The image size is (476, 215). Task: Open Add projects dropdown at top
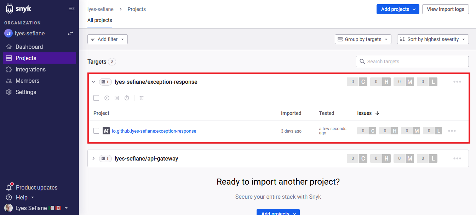[x=398, y=9]
